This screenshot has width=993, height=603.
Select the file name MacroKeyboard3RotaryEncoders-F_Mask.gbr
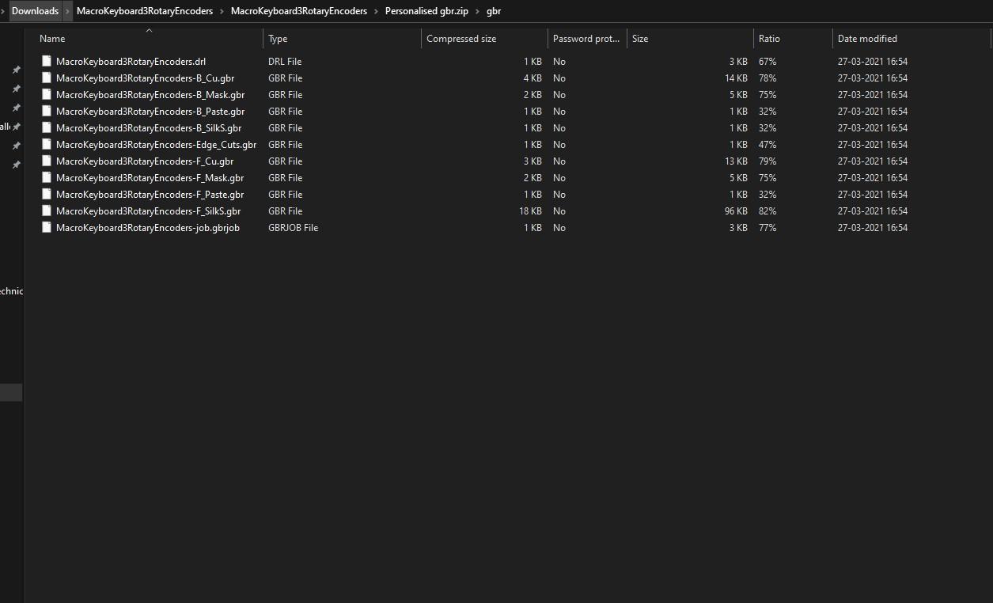coord(150,177)
